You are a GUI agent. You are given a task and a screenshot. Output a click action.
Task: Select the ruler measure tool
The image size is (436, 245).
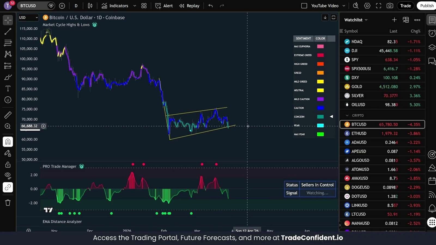point(8,115)
